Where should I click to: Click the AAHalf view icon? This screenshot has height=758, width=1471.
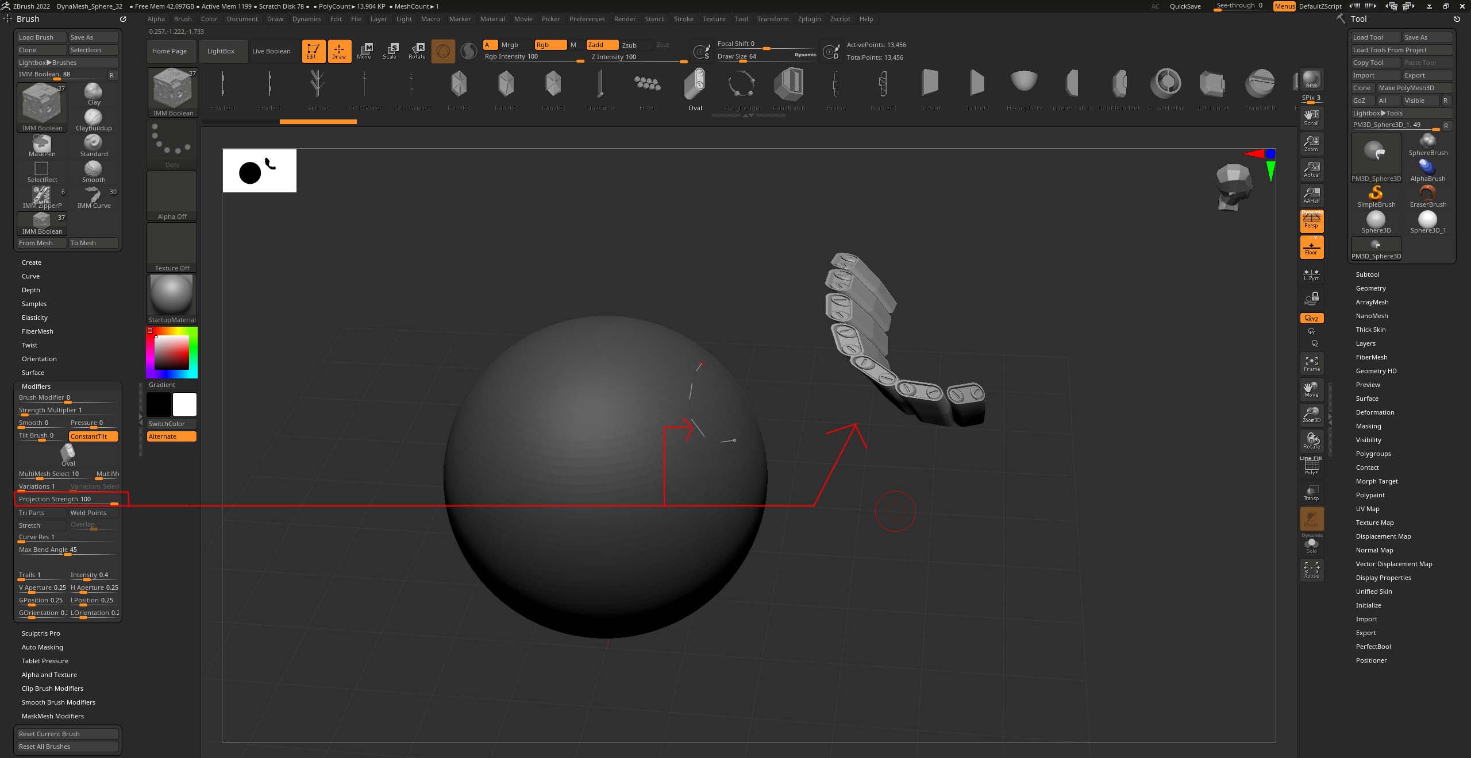click(x=1311, y=195)
